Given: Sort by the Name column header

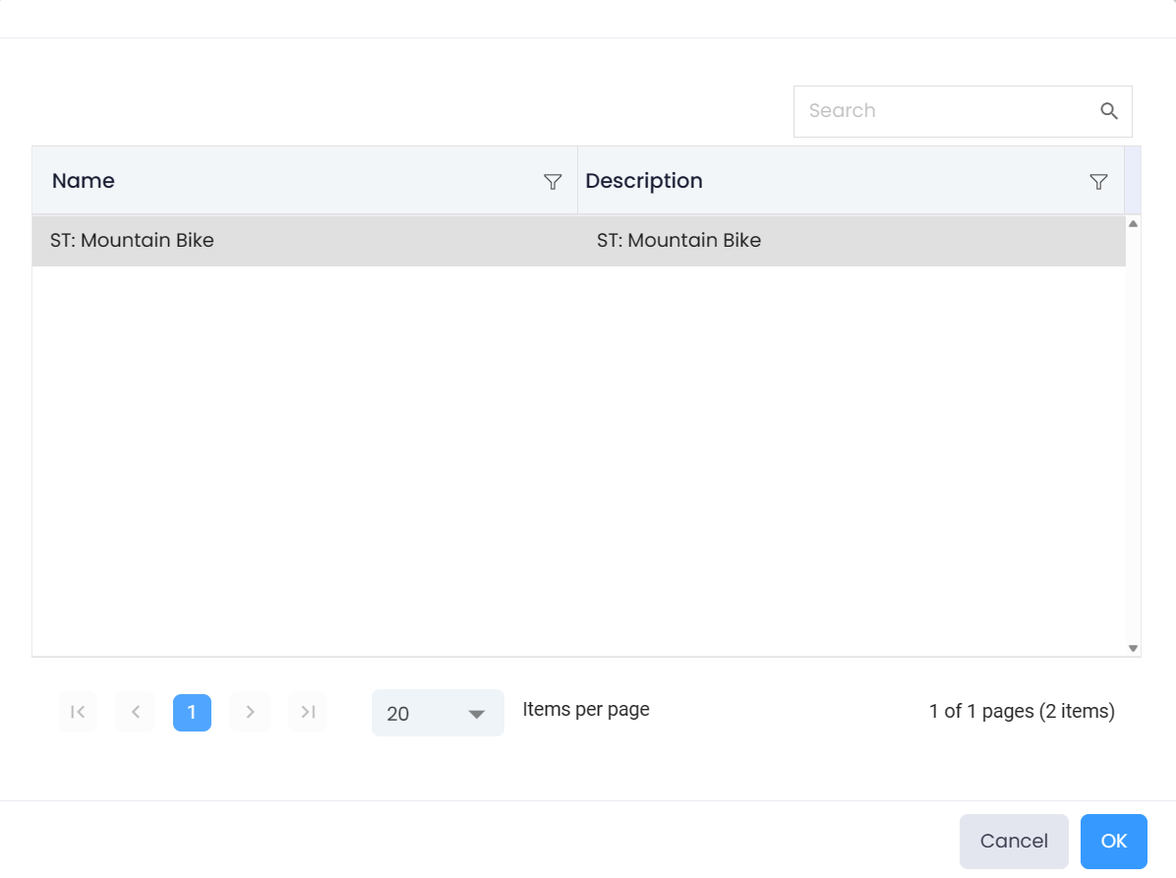Looking at the screenshot, I should (x=84, y=181).
